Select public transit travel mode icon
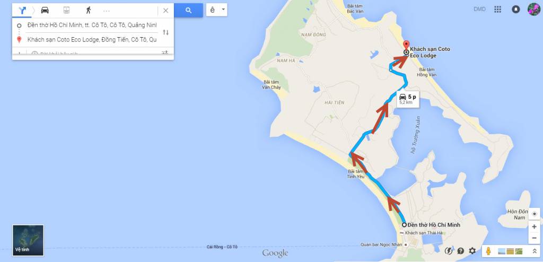 pos(66,10)
